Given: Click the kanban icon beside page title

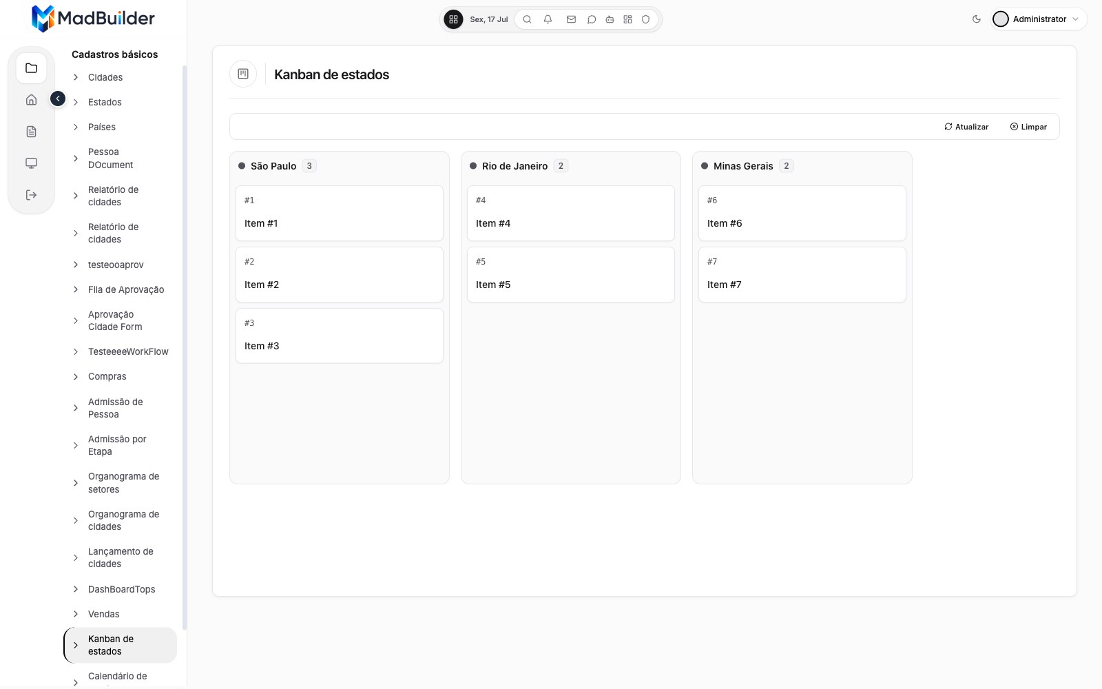Looking at the screenshot, I should tap(243, 74).
